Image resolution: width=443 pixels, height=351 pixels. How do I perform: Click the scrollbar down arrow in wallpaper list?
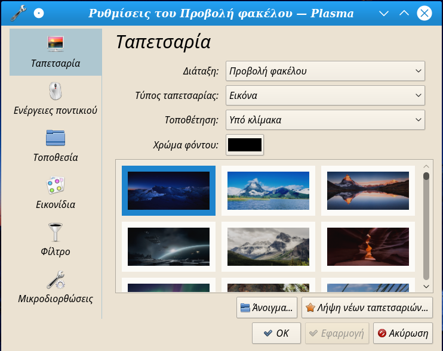[x=426, y=287]
